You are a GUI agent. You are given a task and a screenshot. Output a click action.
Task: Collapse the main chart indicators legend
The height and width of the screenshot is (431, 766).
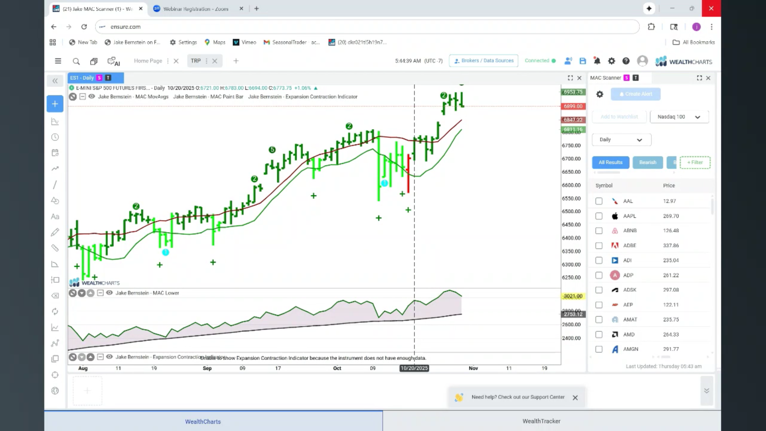[x=83, y=97]
